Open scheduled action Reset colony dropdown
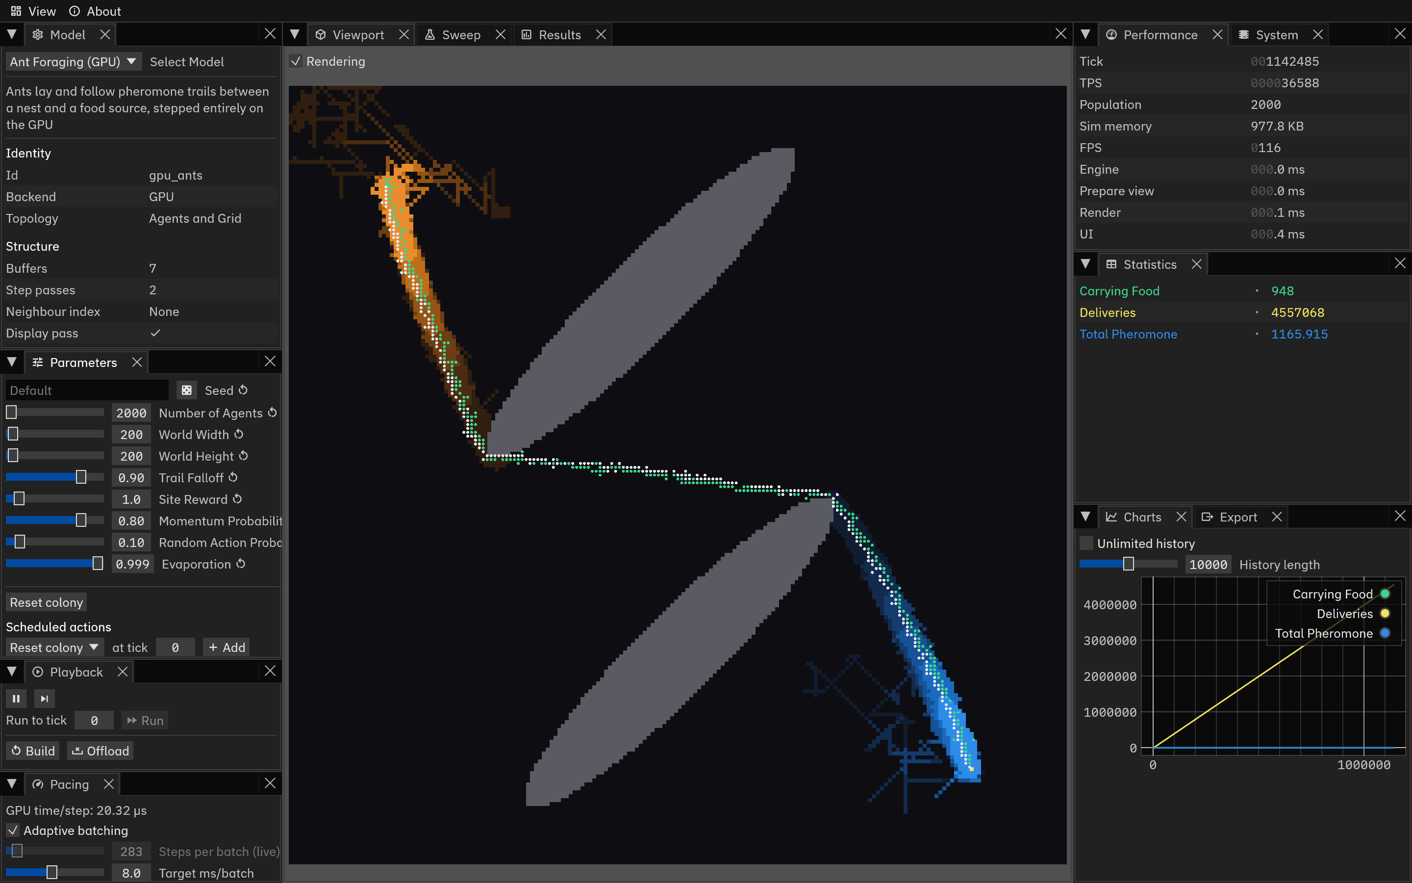 click(x=55, y=648)
